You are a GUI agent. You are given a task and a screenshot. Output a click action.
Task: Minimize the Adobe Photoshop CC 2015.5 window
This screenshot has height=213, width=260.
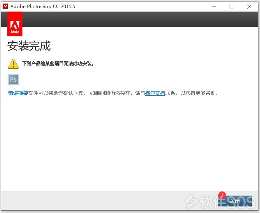214,7
